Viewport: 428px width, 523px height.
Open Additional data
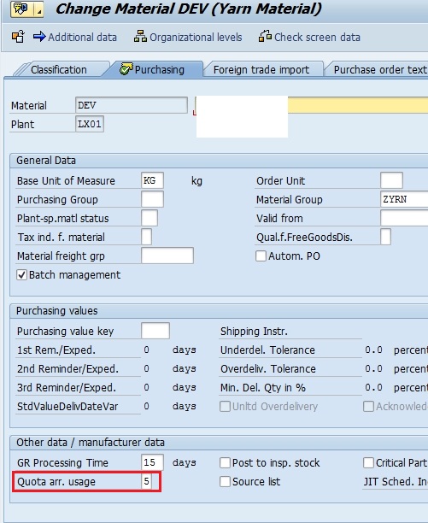point(82,37)
